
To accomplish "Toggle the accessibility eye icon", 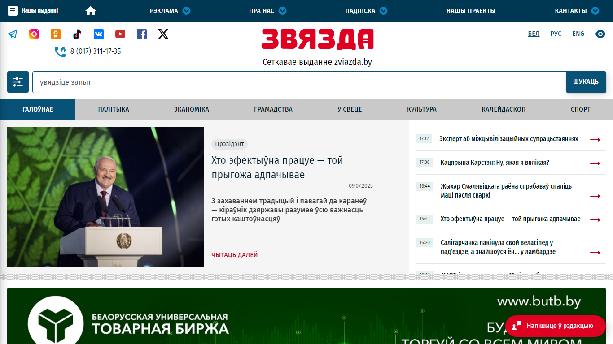I will (600, 34).
